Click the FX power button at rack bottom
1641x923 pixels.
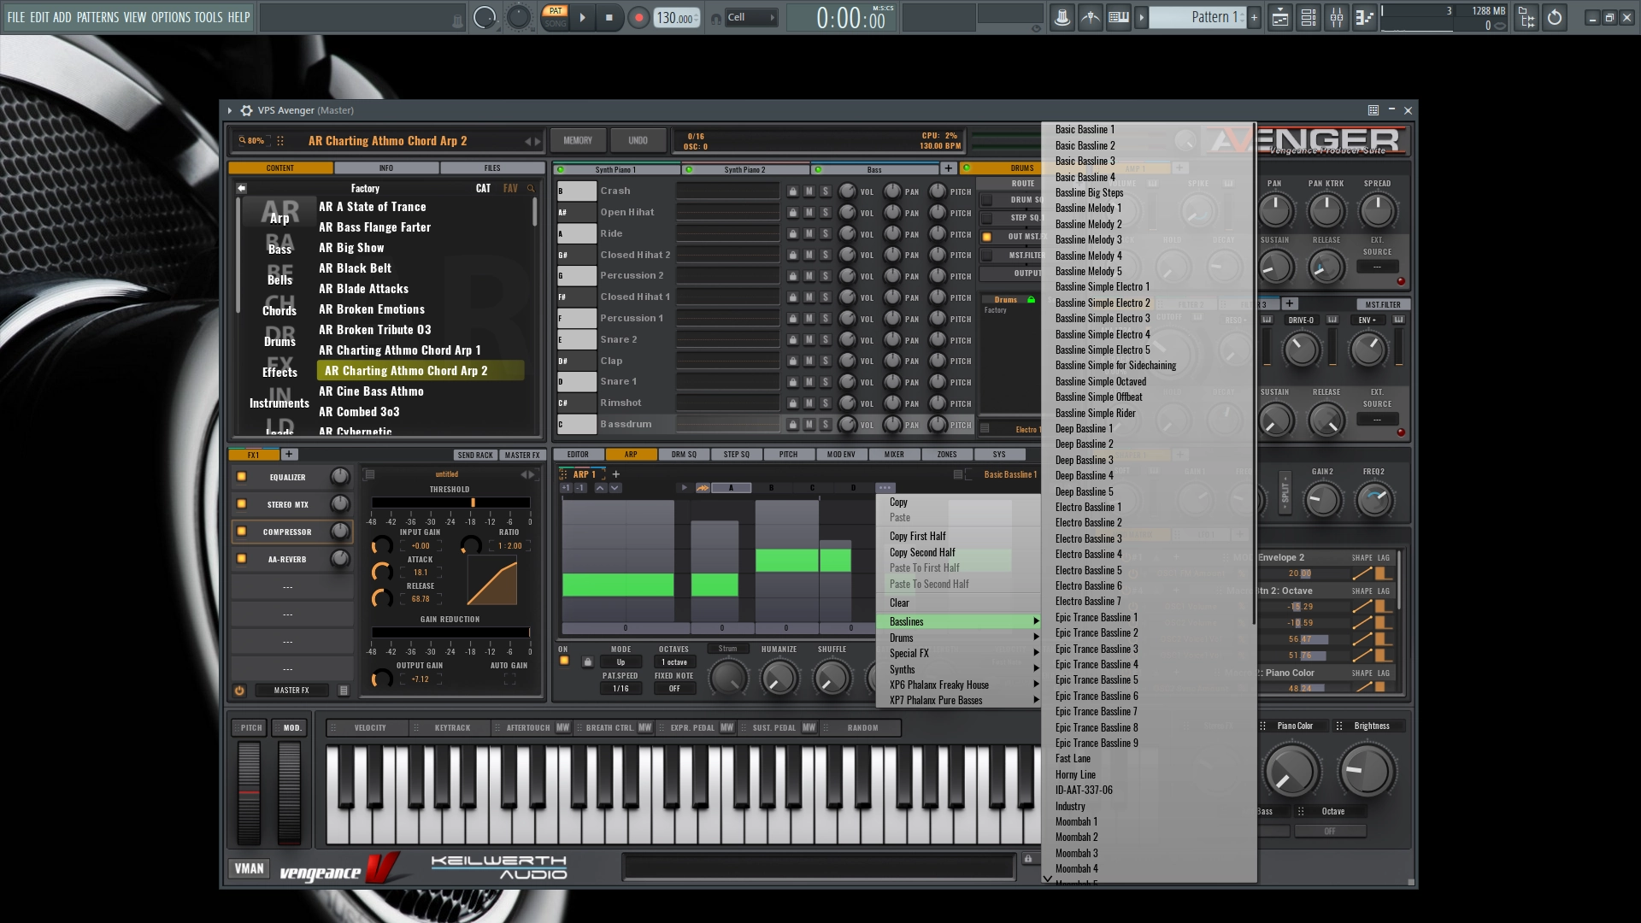pyautogui.click(x=239, y=691)
